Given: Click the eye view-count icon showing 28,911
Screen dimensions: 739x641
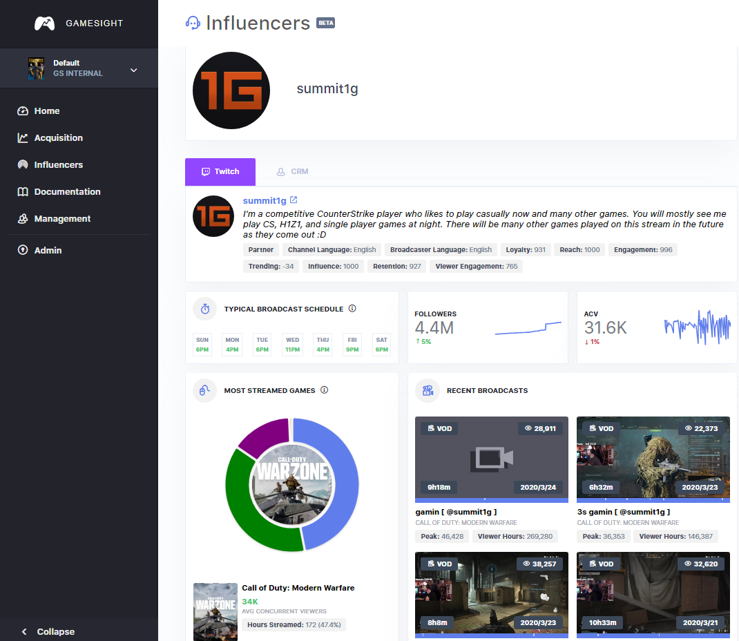Looking at the screenshot, I should click(x=528, y=428).
